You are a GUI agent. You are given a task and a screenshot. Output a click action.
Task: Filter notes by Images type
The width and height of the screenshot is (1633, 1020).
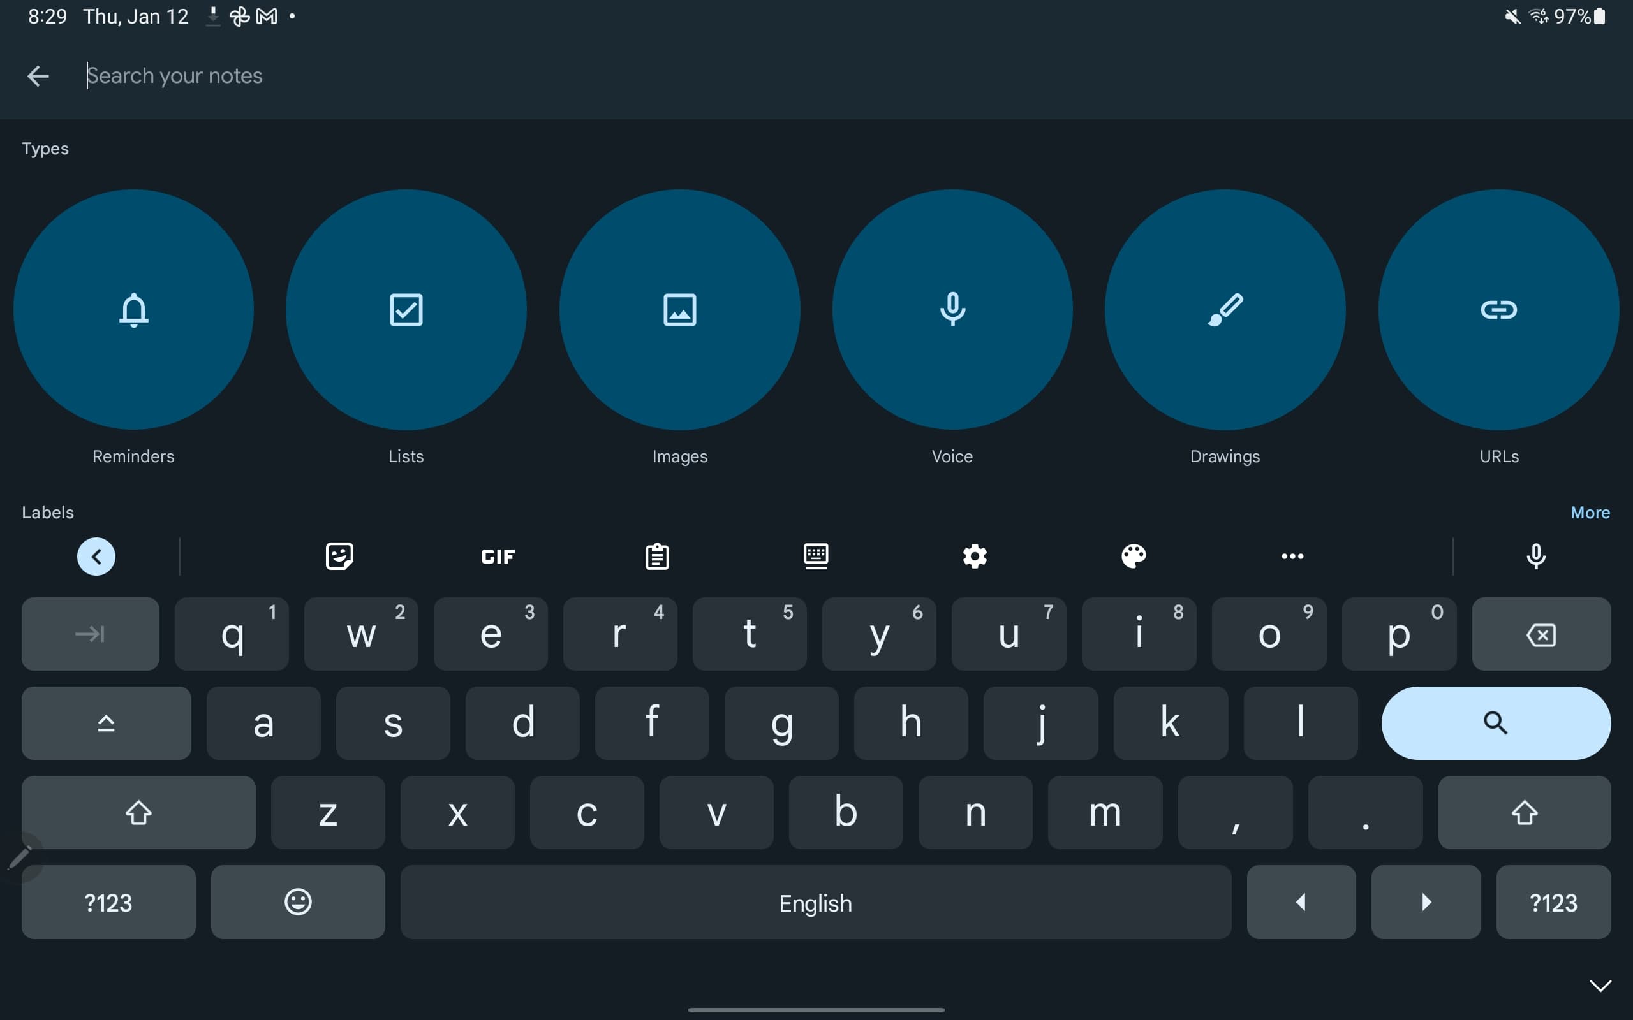point(679,310)
